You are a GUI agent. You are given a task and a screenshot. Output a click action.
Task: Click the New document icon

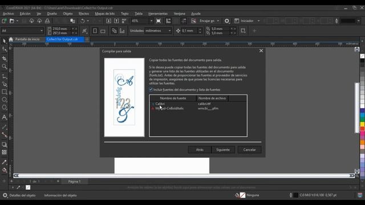pyautogui.click(x=4, y=21)
